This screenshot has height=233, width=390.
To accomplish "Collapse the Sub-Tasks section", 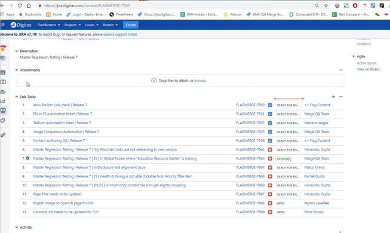I will pos(16,97).
